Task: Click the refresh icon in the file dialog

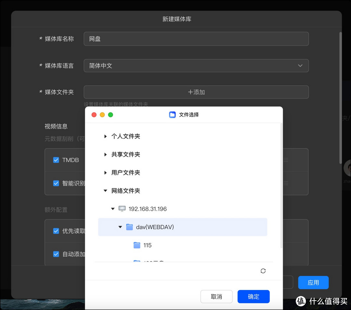Action: tap(263, 271)
